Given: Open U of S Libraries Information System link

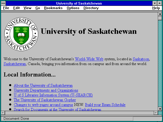Looking at the screenshot, I should pyautogui.click(x=53, y=95).
